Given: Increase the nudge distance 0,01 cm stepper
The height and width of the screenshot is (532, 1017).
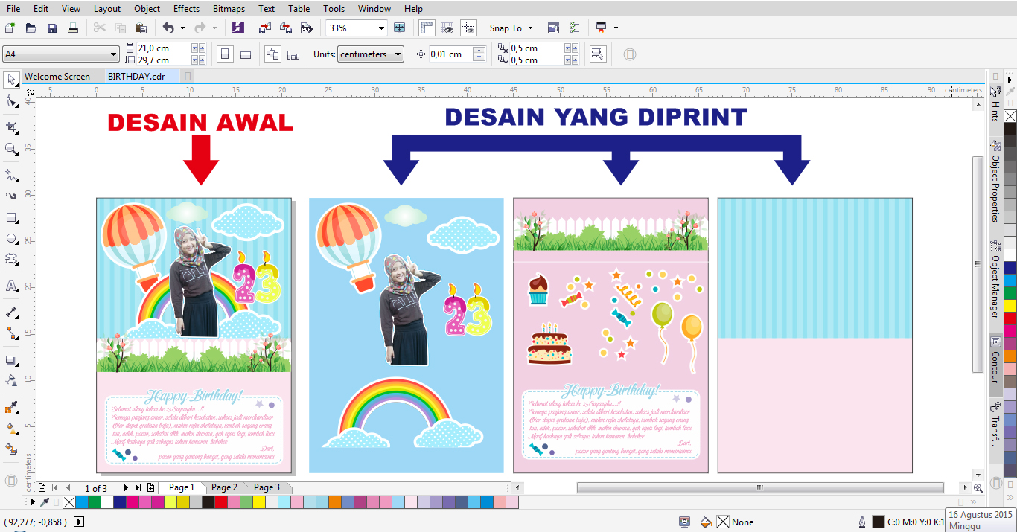Looking at the screenshot, I should coord(480,50).
